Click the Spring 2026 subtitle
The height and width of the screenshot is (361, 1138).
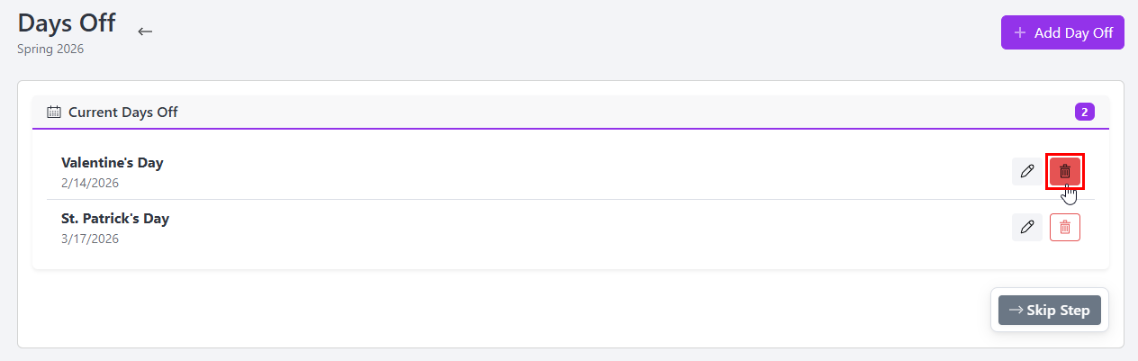coord(50,50)
